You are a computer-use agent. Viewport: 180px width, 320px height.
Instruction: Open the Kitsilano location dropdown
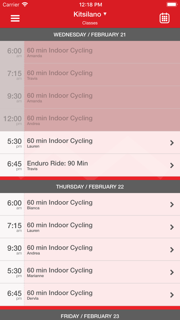point(90,14)
